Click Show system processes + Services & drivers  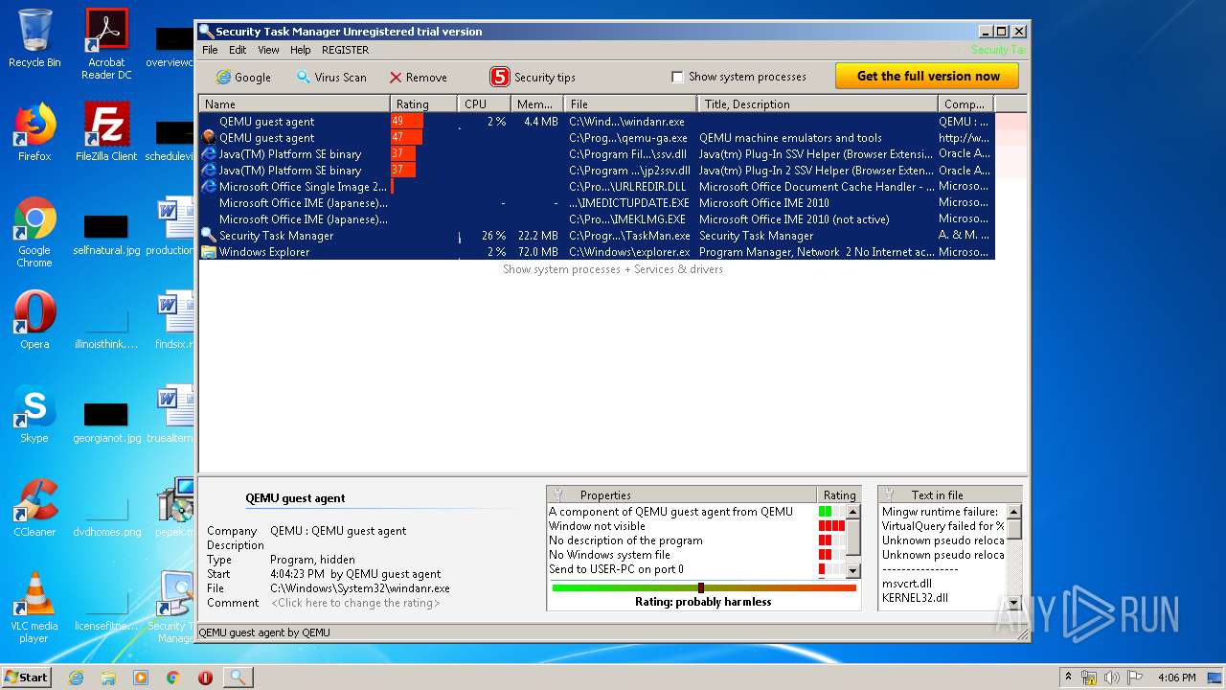pyautogui.click(x=613, y=269)
